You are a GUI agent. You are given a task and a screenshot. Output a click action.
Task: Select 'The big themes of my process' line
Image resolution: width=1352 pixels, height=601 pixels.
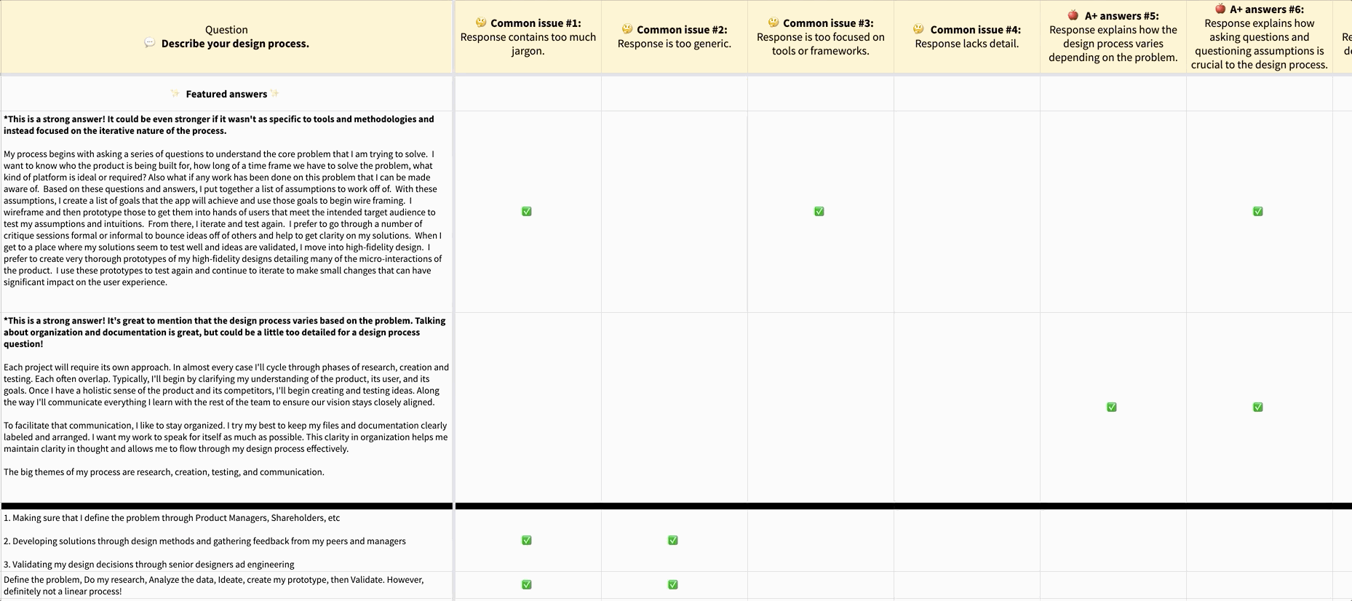(x=164, y=472)
